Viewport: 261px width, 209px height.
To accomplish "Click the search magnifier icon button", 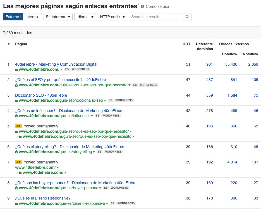I will pos(187,17).
